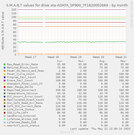
Task: Click the Unc_Soft_Read_Err_Rate swatch
Action: [5, 103]
